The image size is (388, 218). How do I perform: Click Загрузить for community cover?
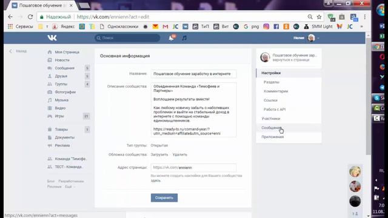[159, 154]
